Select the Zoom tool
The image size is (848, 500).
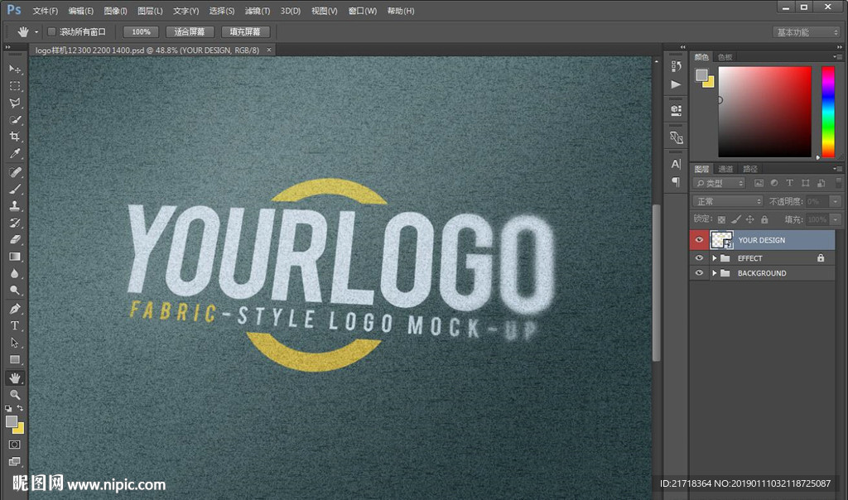pyautogui.click(x=15, y=395)
